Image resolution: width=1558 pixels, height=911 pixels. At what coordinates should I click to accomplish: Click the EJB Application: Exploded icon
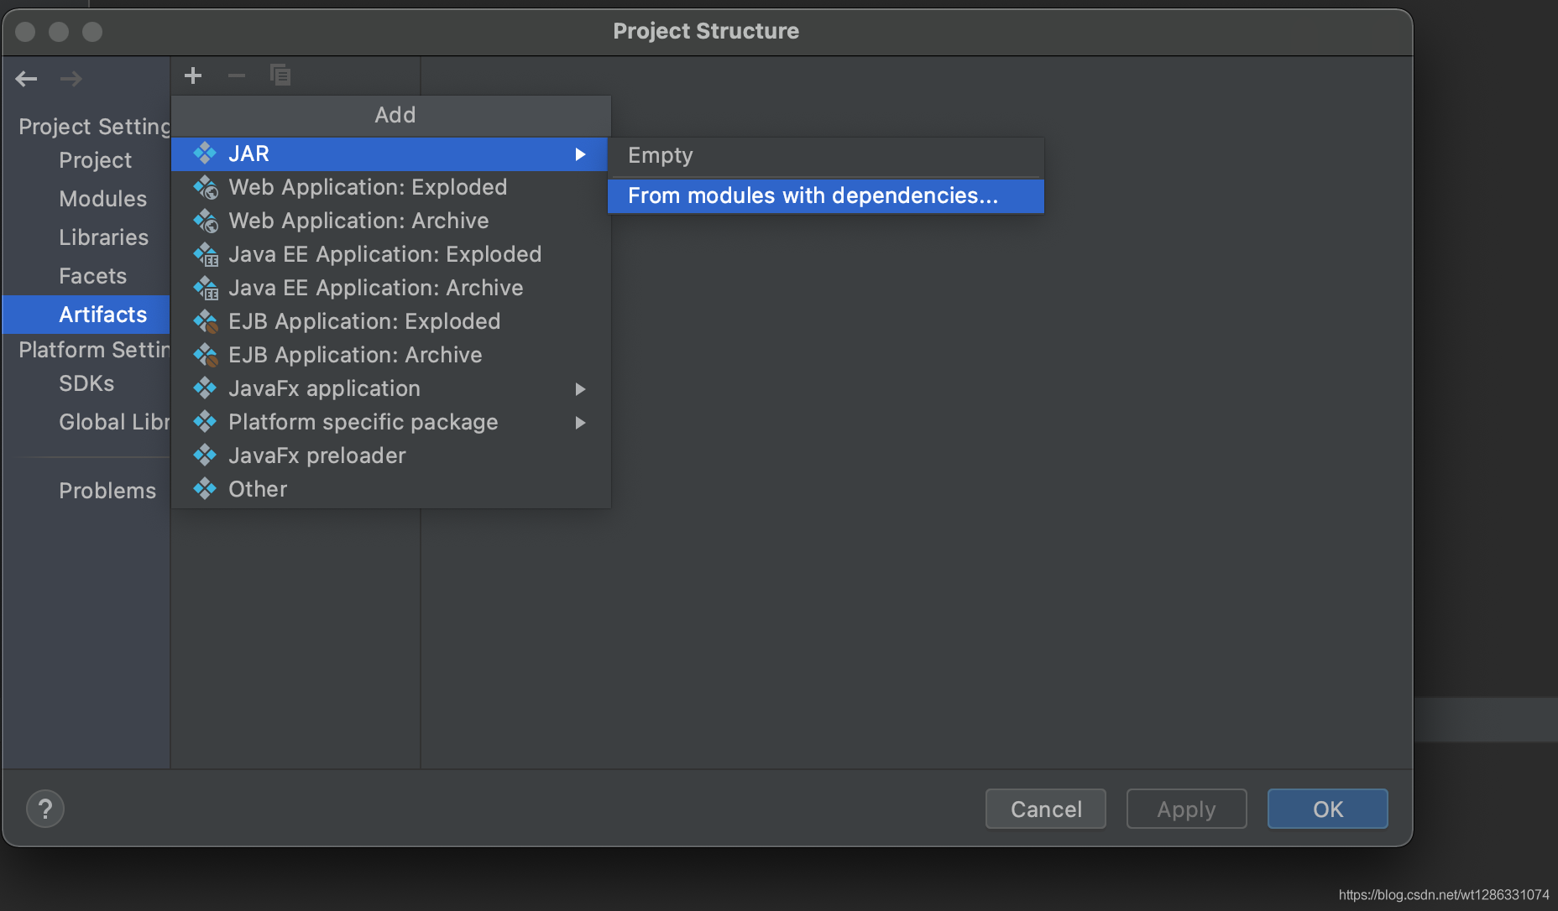[x=206, y=322]
